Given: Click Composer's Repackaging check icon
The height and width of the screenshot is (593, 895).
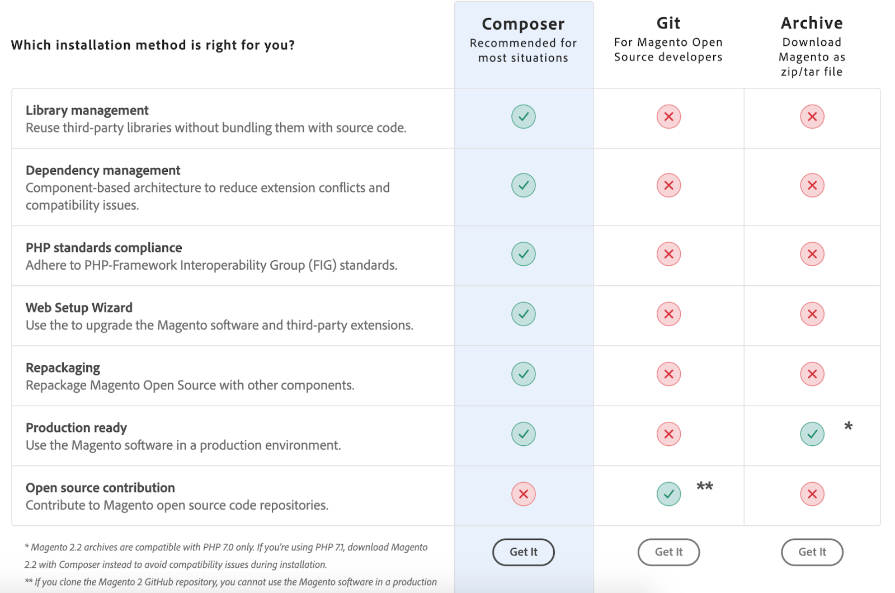Looking at the screenshot, I should click(x=524, y=374).
